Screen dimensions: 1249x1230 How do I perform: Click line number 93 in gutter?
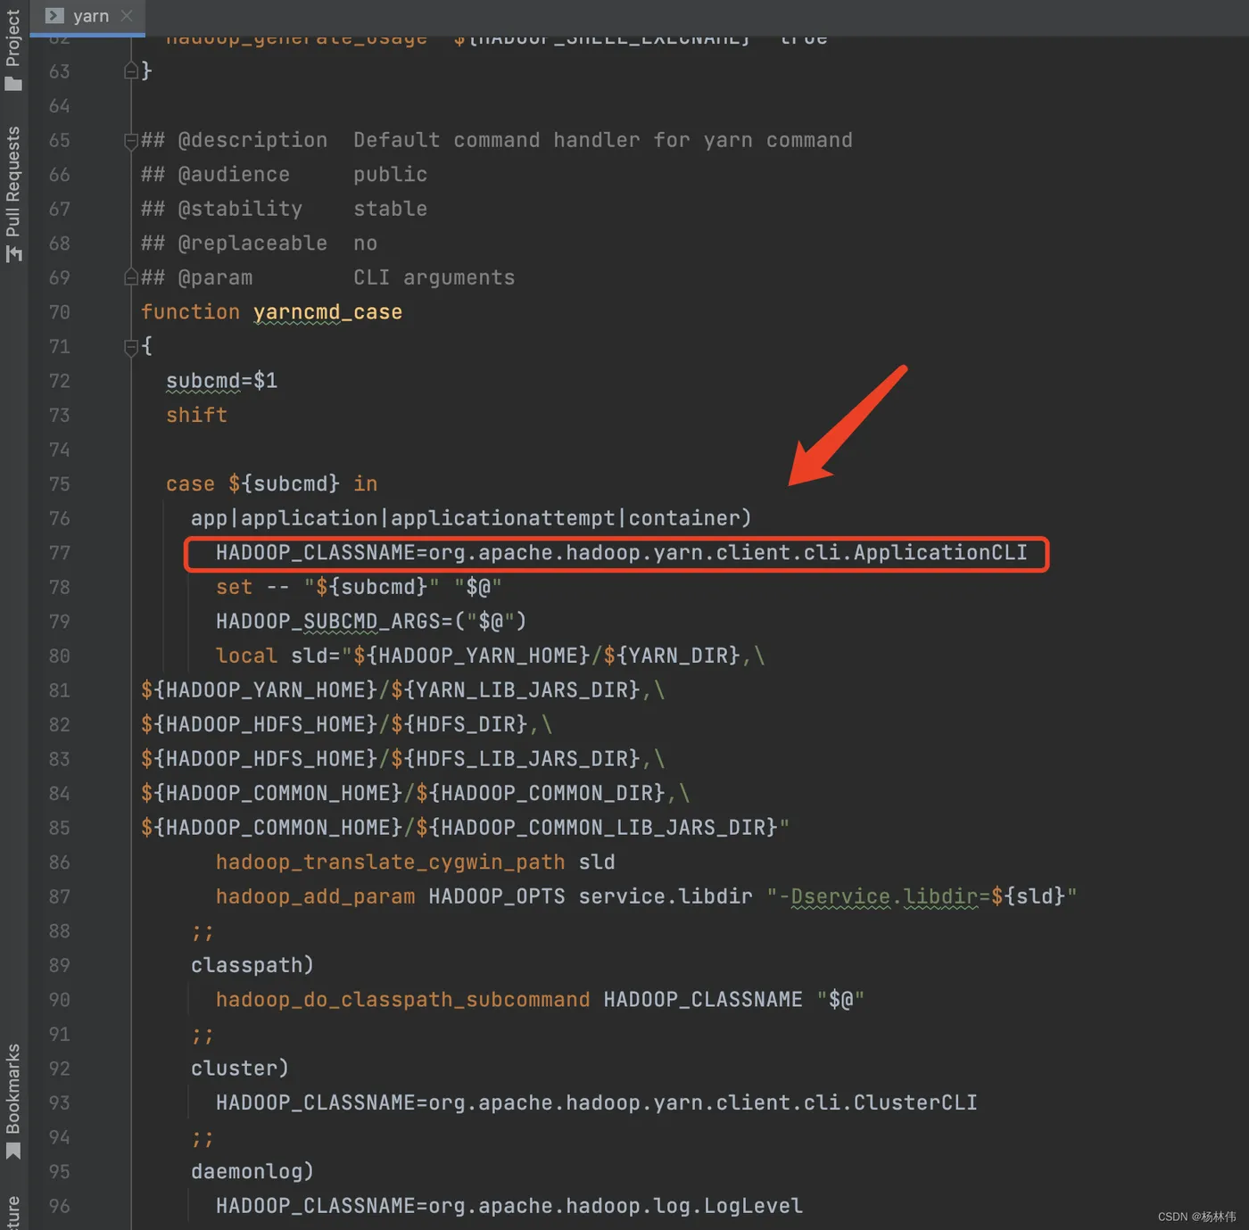pos(59,1103)
